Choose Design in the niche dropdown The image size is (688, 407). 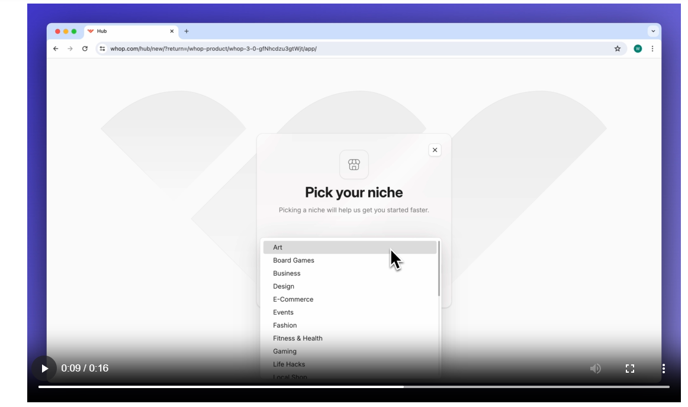point(350,286)
